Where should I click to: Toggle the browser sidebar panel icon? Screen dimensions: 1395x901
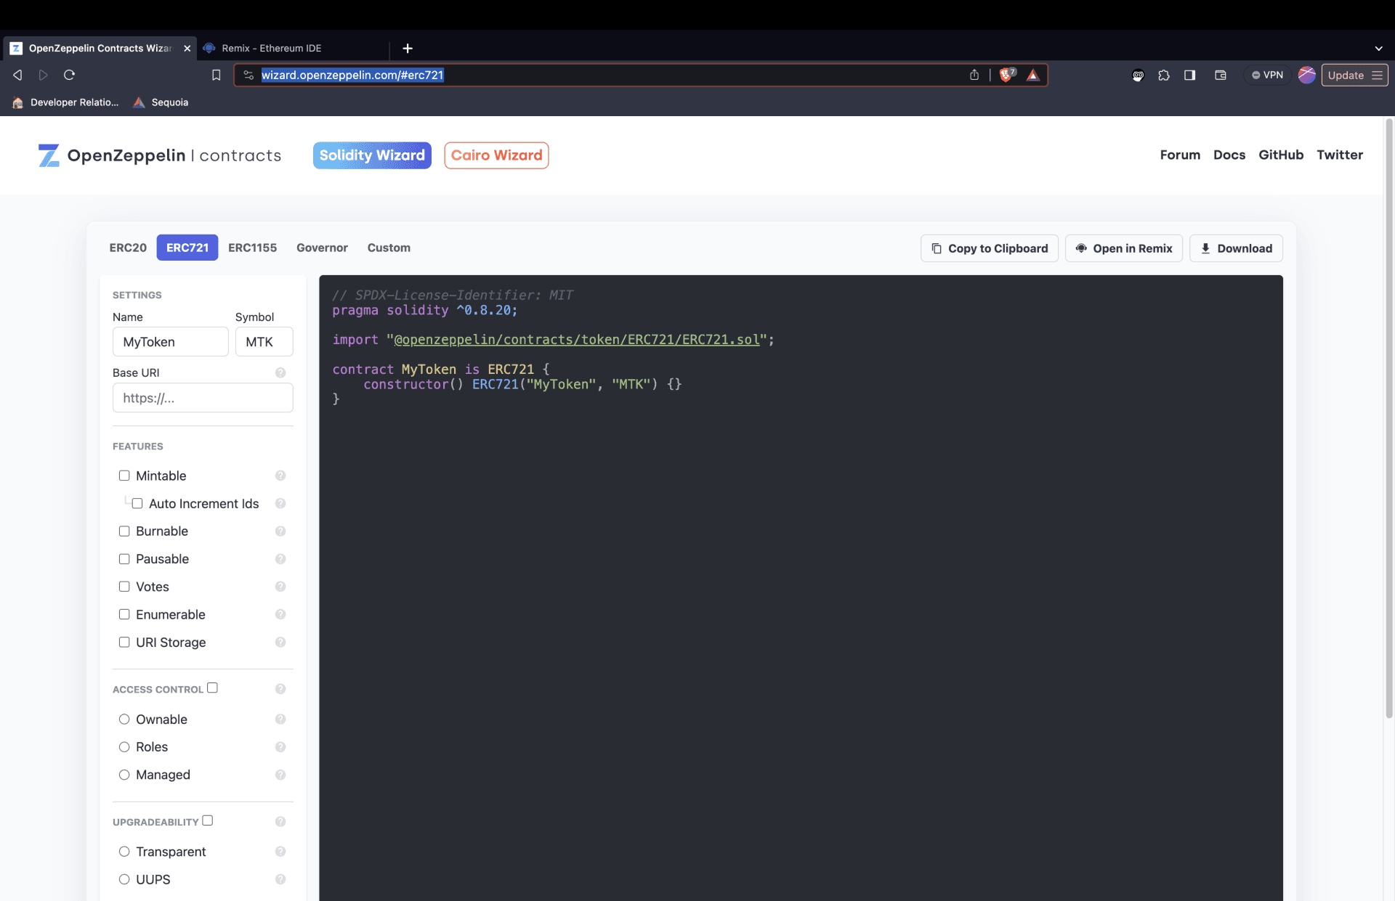coord(1189,75)
